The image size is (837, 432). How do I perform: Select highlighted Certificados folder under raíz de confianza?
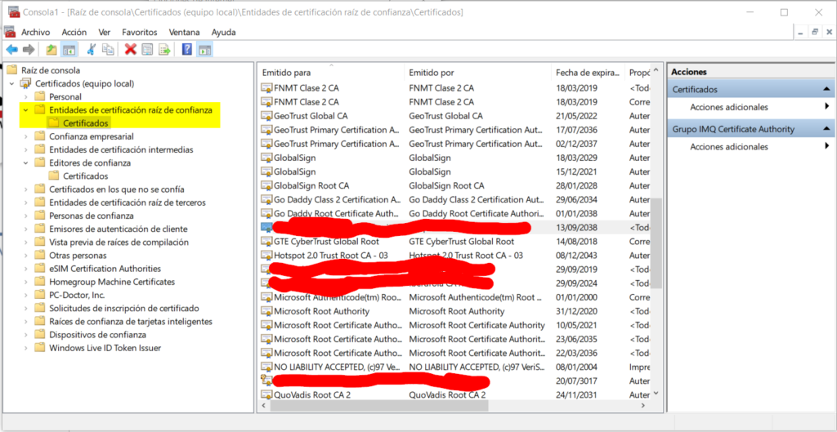tap(85, 123)
